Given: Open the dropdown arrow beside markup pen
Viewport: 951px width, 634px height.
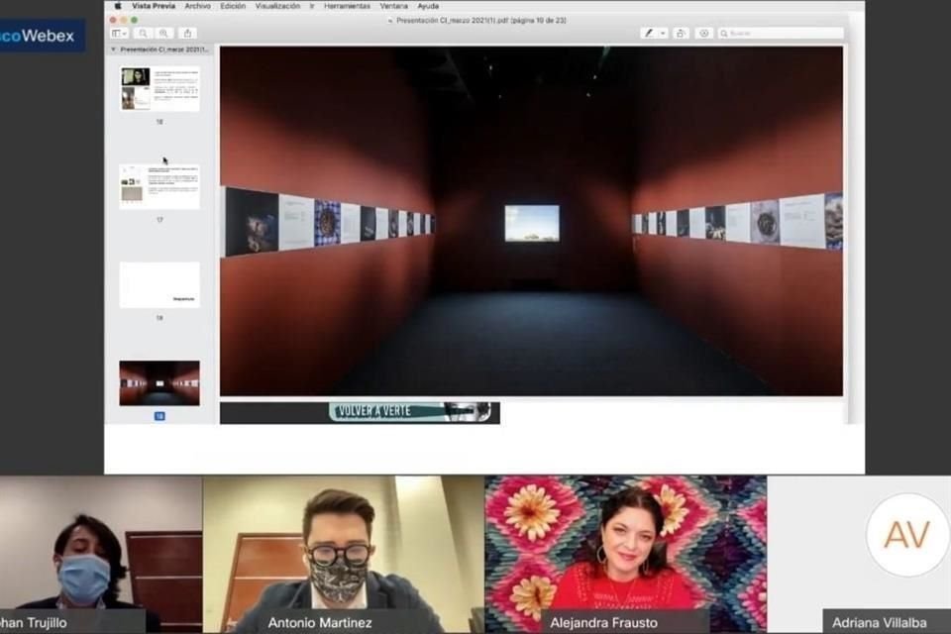Looking at the screenshot, I should click(x=663, y=33).
